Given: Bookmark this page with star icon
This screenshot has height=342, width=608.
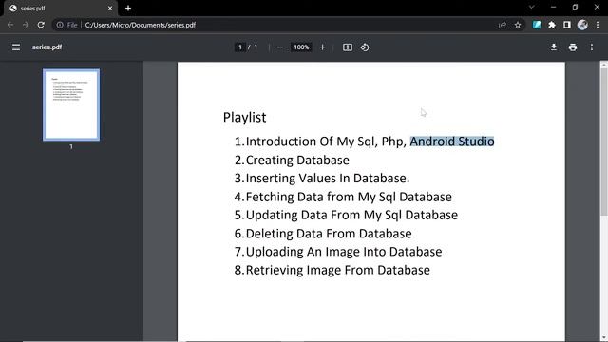Looking at the screenshot, I should click(518, 25).
